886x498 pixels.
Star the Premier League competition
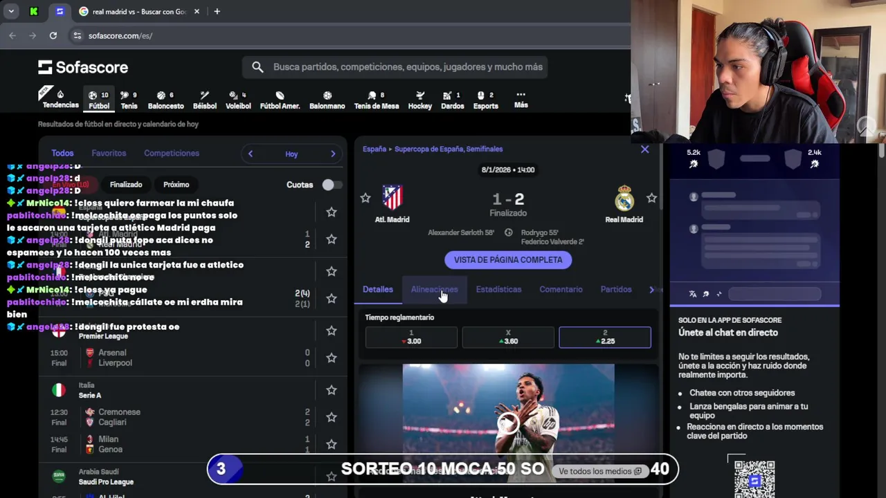coord(332,331)
